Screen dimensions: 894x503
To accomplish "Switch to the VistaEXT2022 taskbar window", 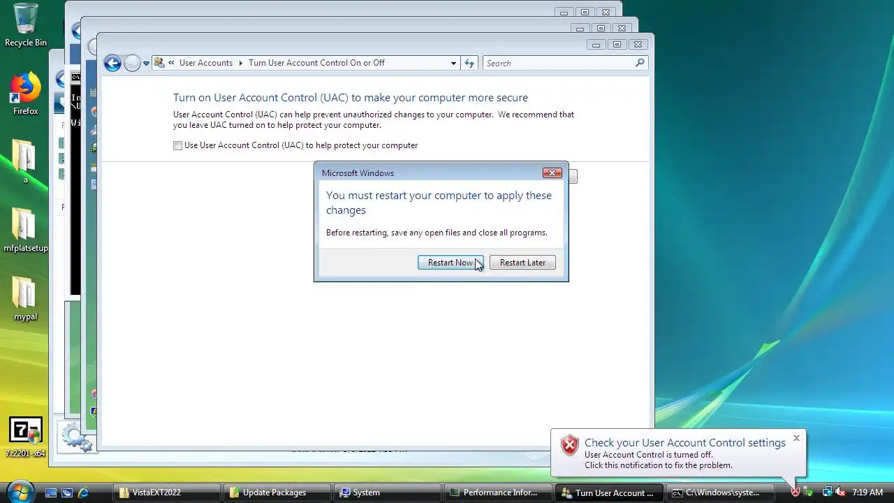I will tap(167, 493).
